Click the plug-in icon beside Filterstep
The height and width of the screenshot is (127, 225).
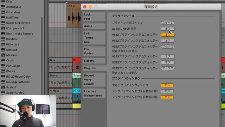tap(3, 12)
